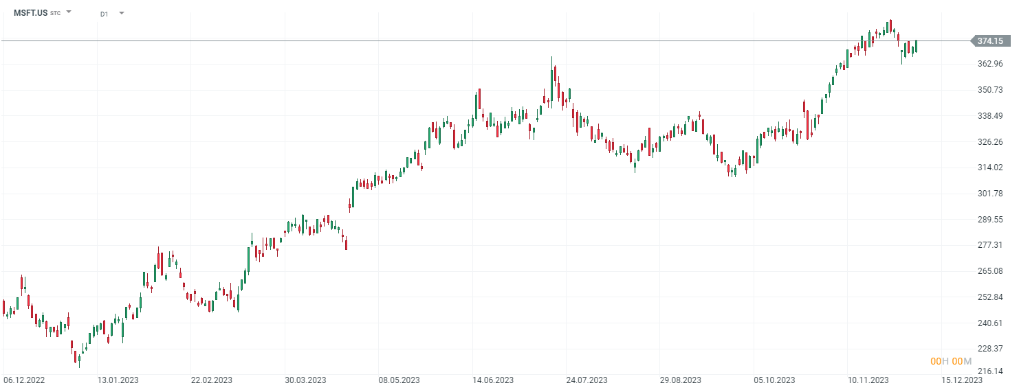Screen dimensions: 1019x392
Task: Click the 314.02 price axis label
Action: click(990, 168)
